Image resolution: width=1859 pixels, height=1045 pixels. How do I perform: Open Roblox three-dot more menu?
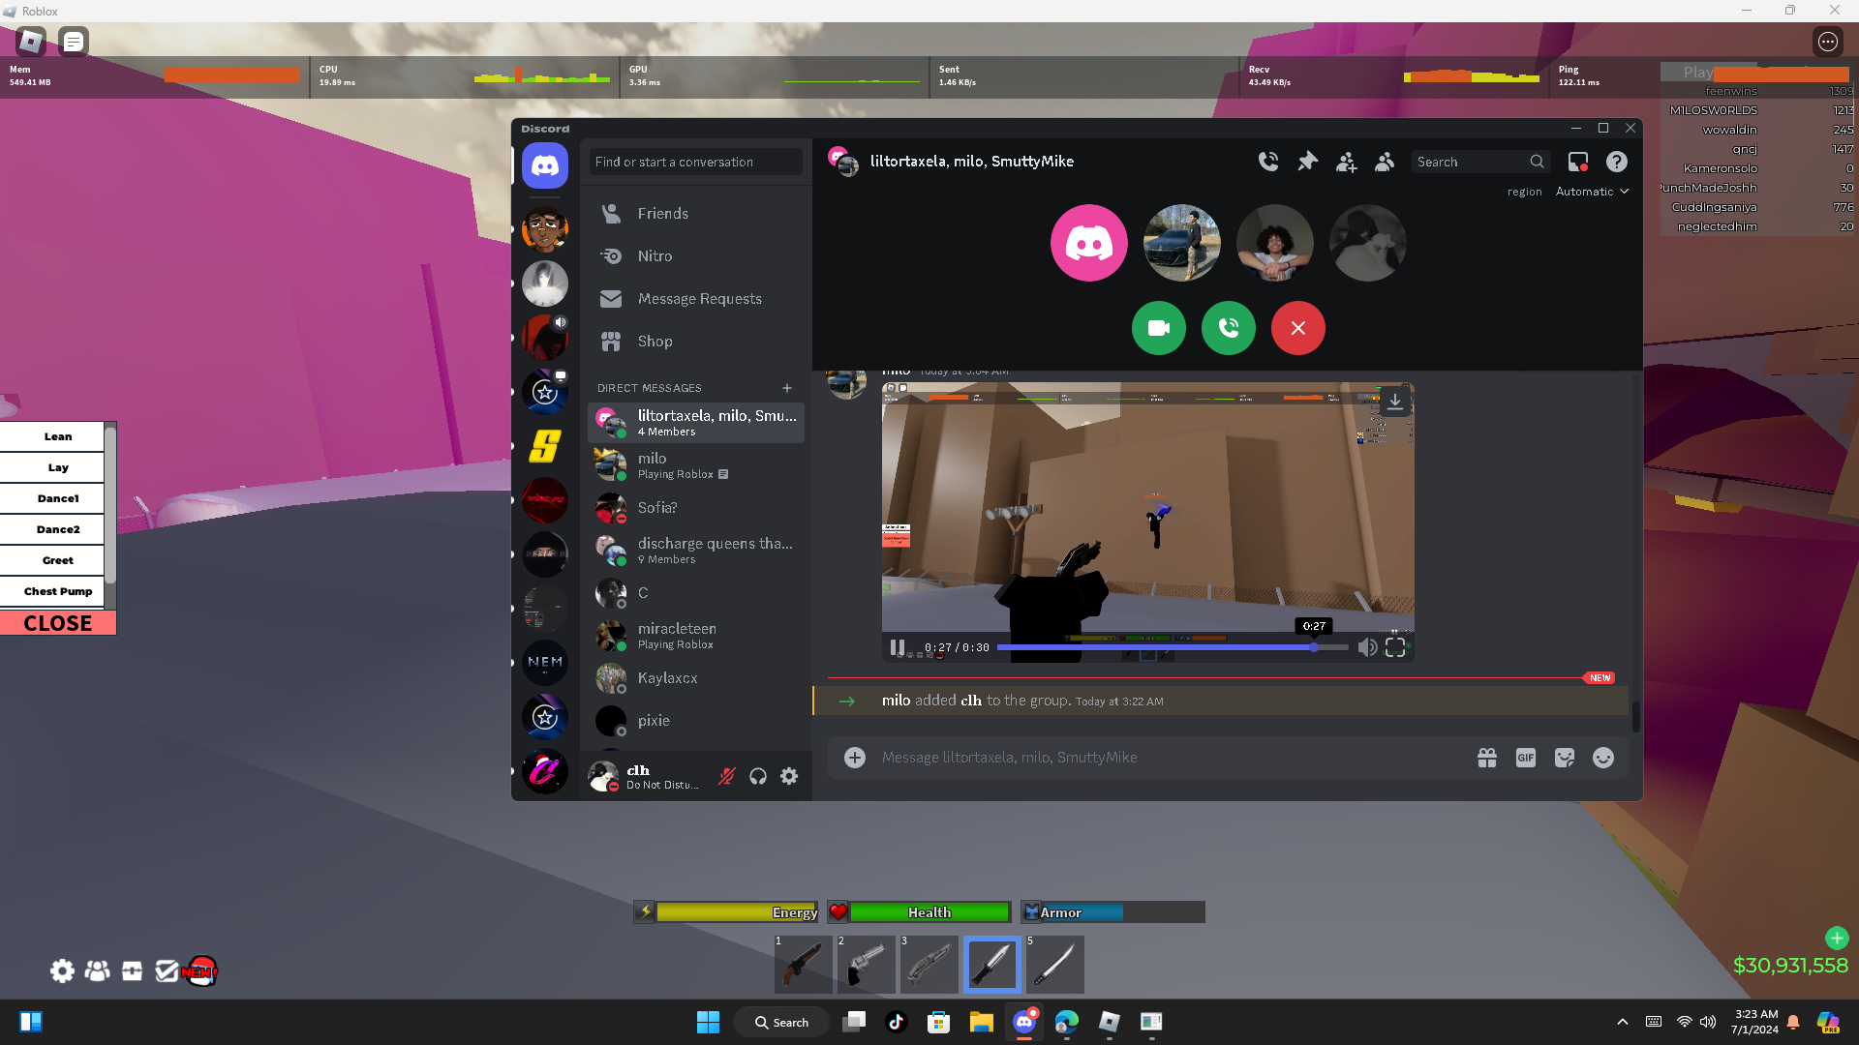pos(1828,42)
